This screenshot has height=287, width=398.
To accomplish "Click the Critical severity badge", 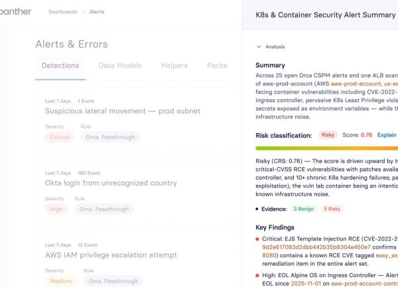I will [60, 137].
